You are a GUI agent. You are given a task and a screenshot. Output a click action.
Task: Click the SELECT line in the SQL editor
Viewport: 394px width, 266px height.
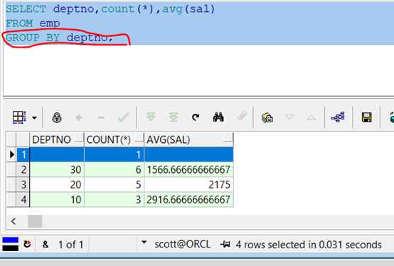[x=110, y=9]
